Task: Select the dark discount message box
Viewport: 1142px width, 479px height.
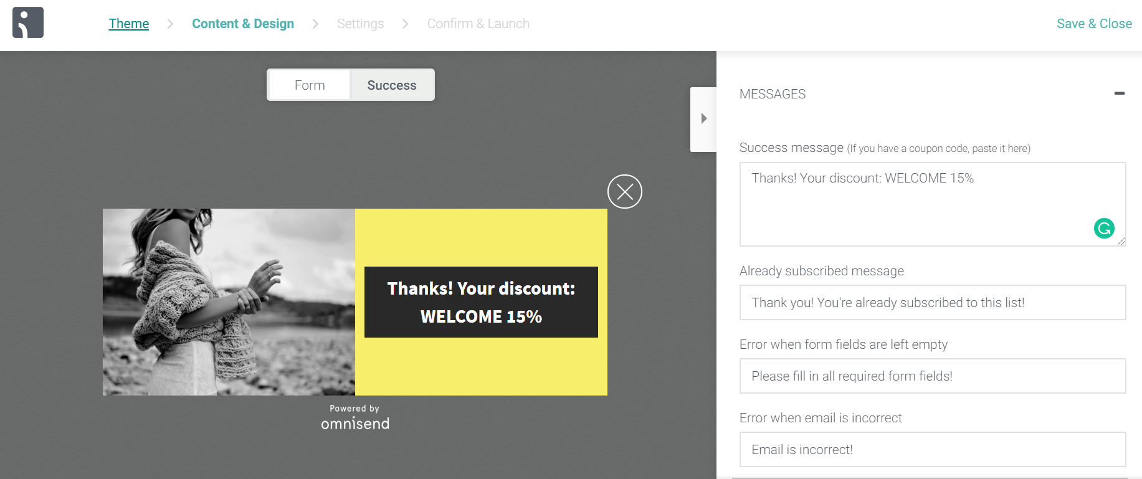Action: coord(481,302)
